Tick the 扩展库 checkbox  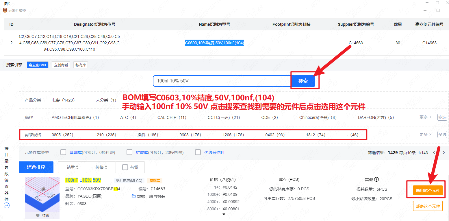130,152
